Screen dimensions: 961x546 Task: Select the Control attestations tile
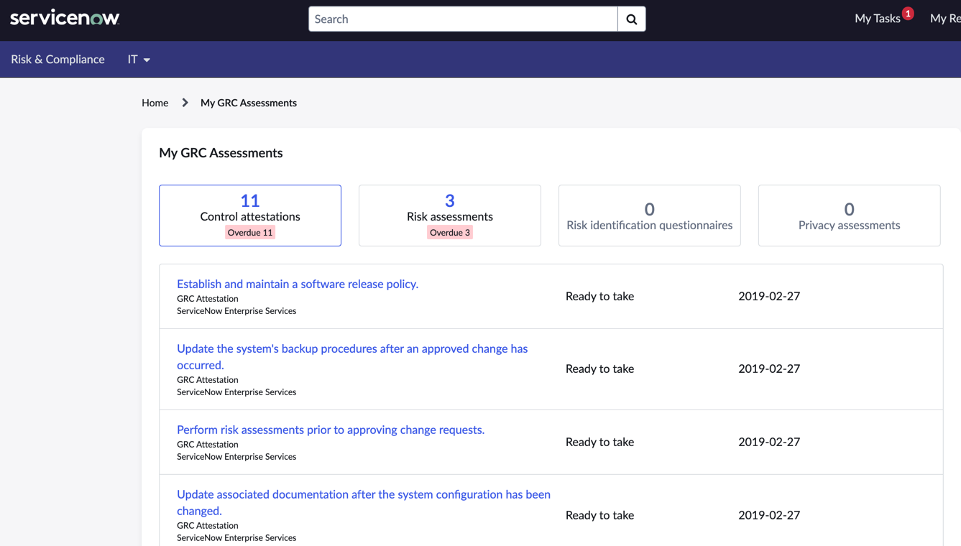(x=250, y=216)
